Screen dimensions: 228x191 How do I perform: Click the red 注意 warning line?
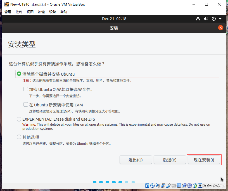tap(77, 80)
